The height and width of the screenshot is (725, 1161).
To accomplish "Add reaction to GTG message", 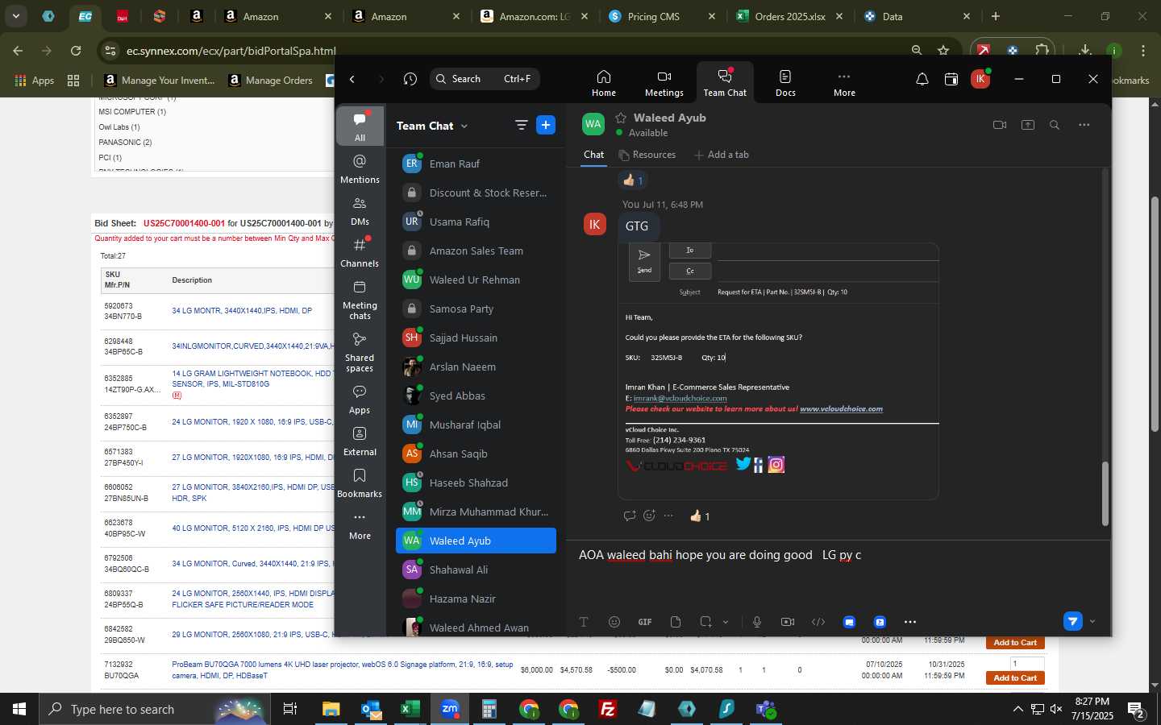I will pos(649,516).
